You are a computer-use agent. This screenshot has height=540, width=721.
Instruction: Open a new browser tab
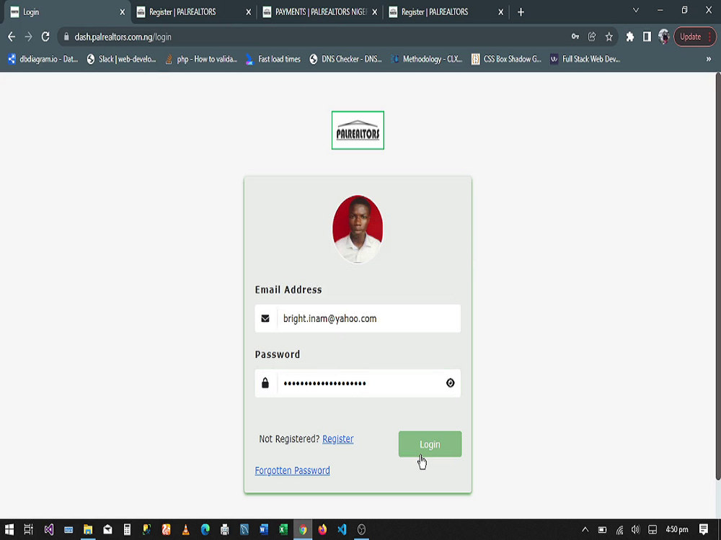coord(521,12)
